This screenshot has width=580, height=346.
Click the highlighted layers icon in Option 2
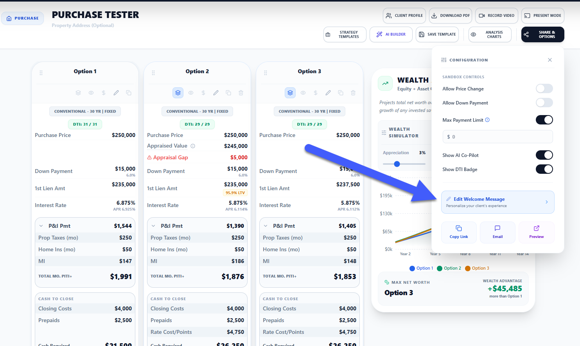click(178, 93)
